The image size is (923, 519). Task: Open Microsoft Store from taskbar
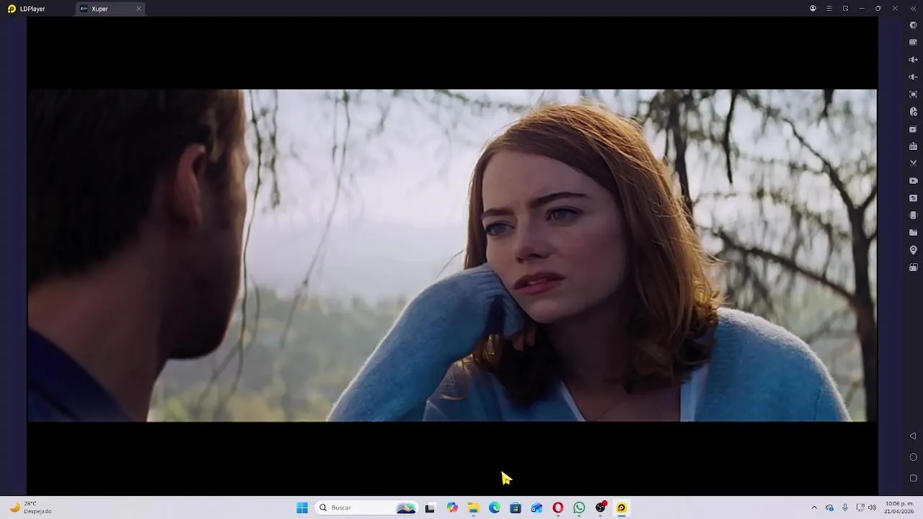point(516,507)
